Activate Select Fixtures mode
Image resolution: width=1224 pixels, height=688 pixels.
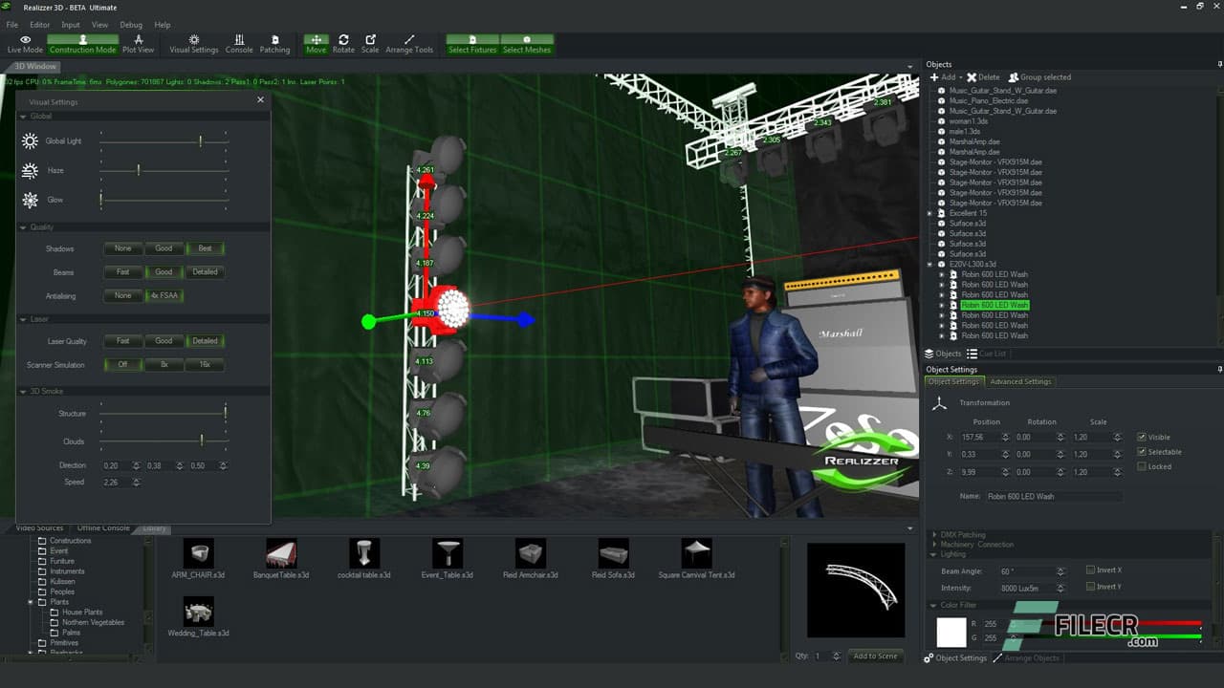pyautogui.click(x=471, y=44)
